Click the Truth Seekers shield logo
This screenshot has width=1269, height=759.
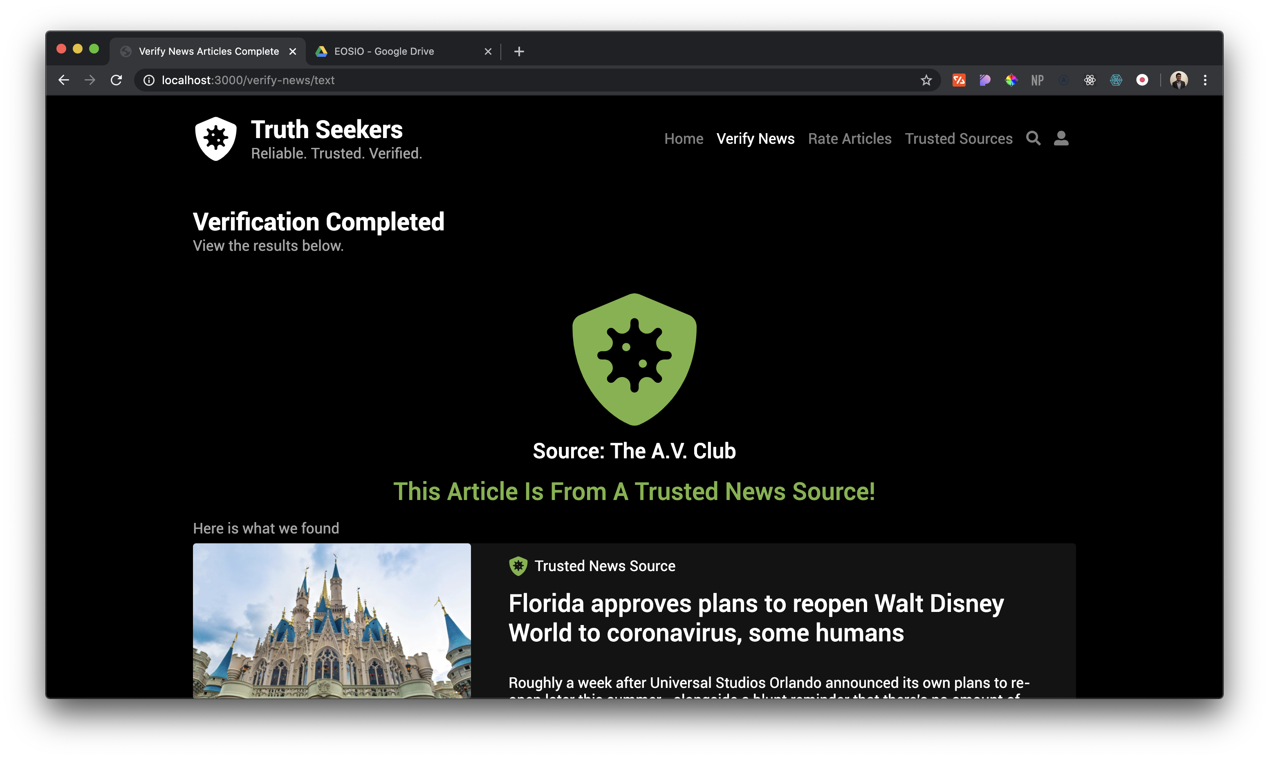coord(216,138)
